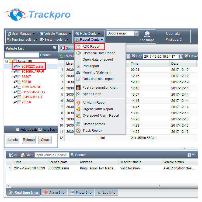Click the Track Replay clock icon
202x202 pixels.
tap(78, 131)
